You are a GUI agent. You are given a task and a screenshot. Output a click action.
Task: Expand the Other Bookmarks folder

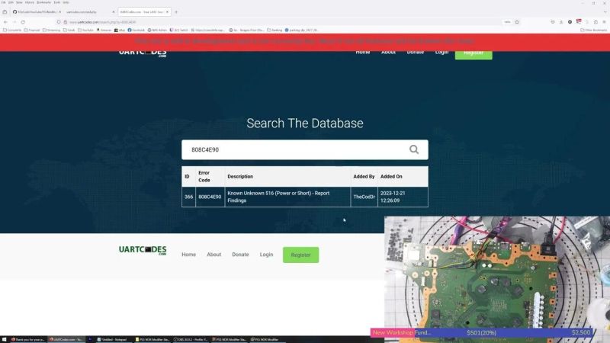(594, 30)
